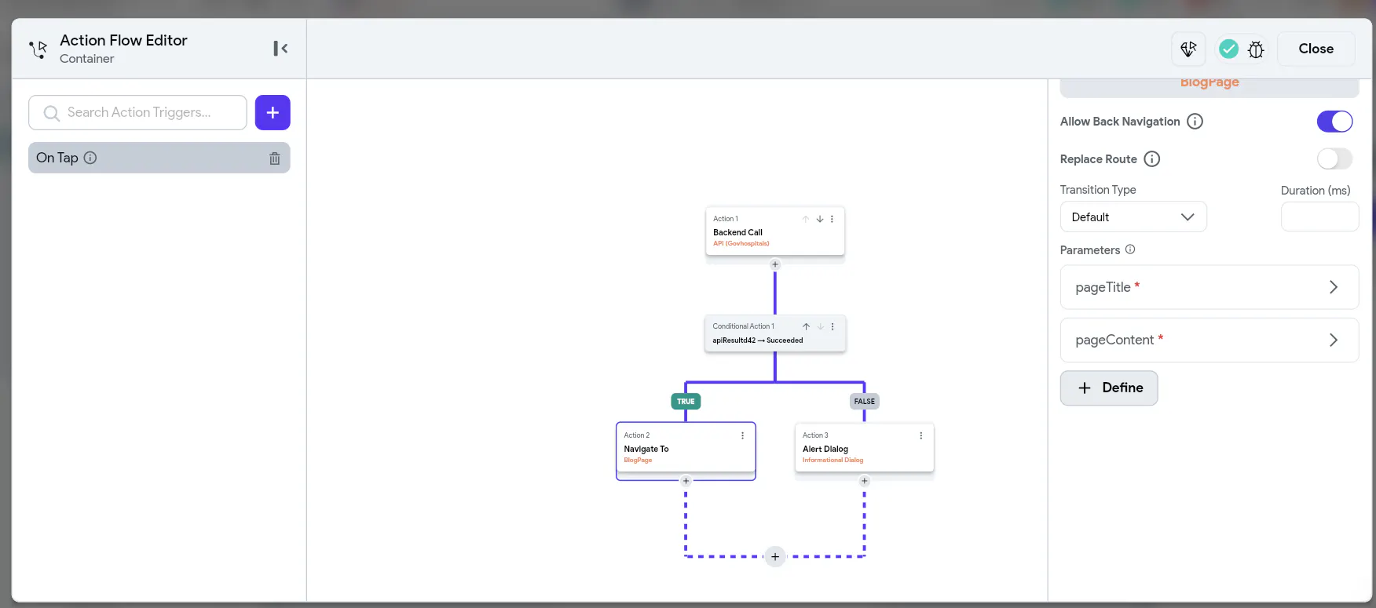Show info about On Tap trigger
The width and height of the screenshot is (1376, 608).
click(90, 158)
